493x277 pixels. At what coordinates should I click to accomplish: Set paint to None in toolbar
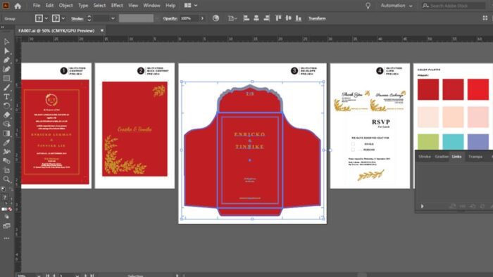coord(10,209)
